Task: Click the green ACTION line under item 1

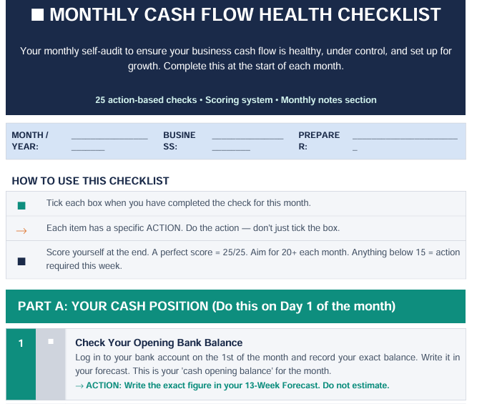Action: point(232,385)
